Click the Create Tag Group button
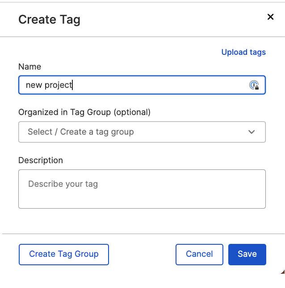The image size is (285, 288). coord(64,255)
